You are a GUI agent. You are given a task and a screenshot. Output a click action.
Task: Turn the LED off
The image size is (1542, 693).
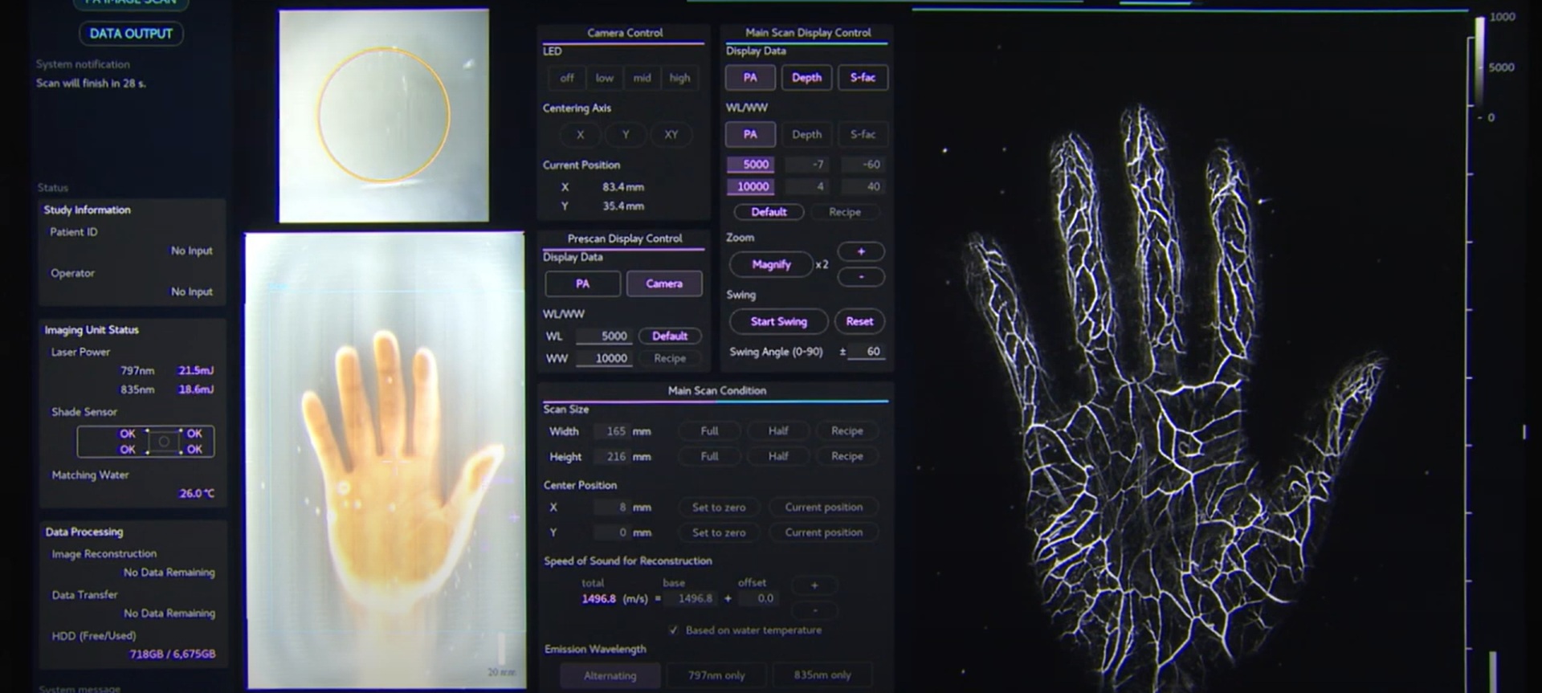click(x=567, y=78)
